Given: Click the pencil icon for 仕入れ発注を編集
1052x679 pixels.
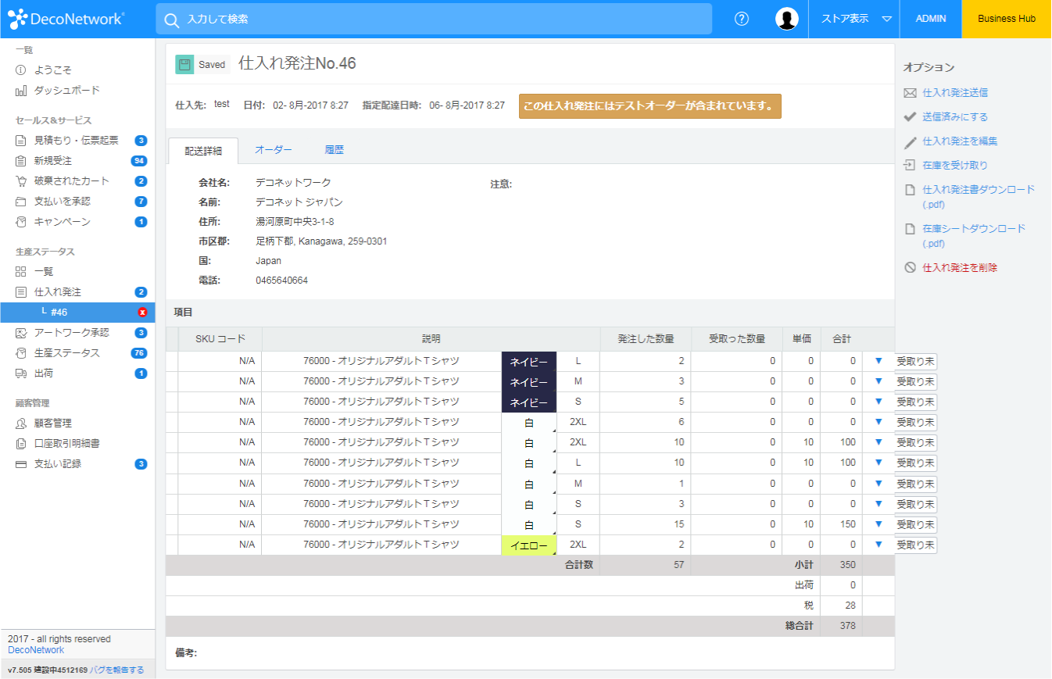Looking at the screenshot, I should point(910,142).
